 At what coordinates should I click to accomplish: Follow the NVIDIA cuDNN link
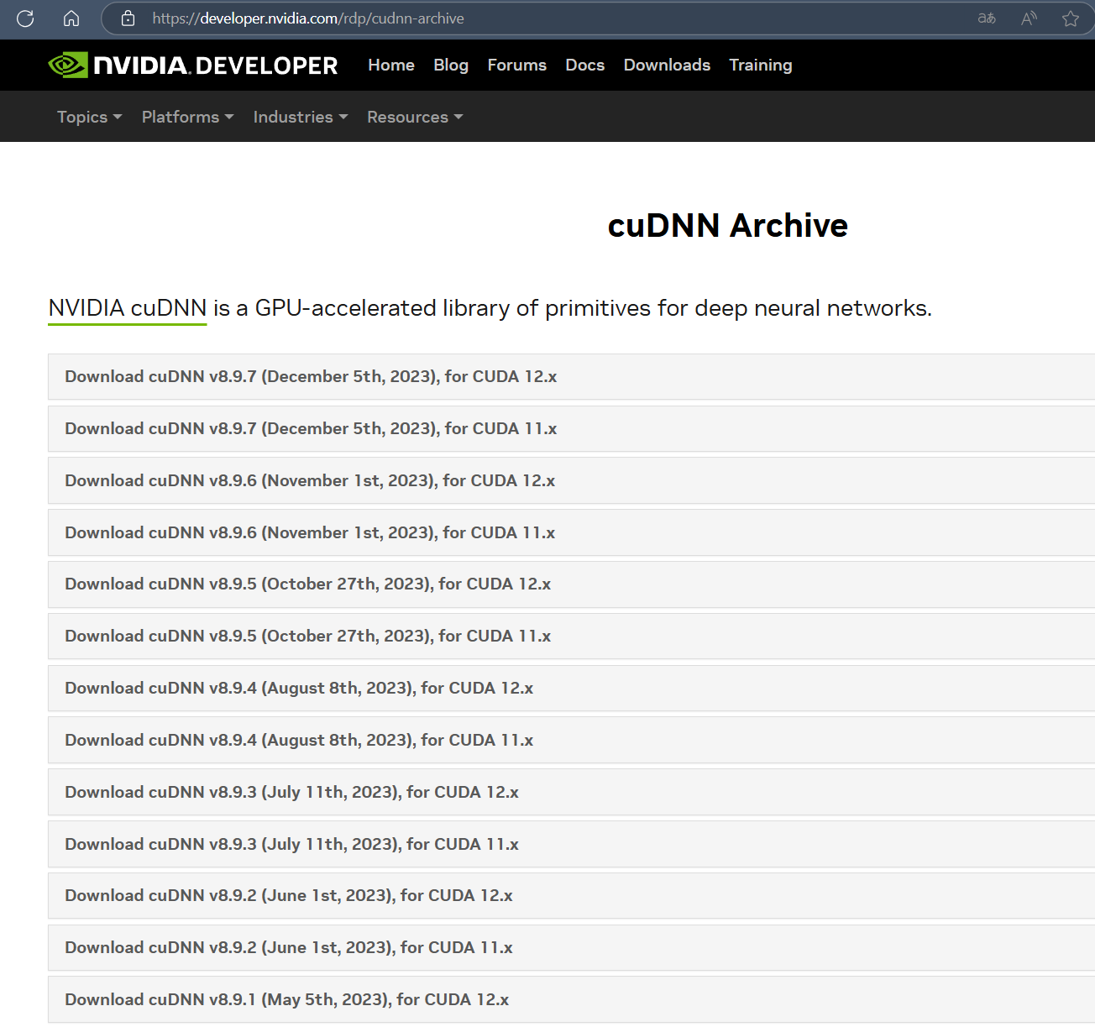128,308
